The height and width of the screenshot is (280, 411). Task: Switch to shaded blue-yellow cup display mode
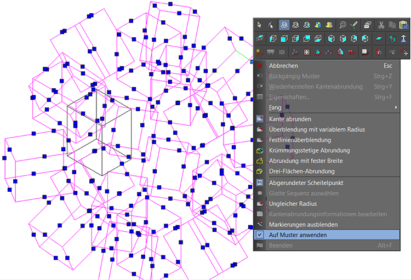pyautogui.click(x=318, y=25)
